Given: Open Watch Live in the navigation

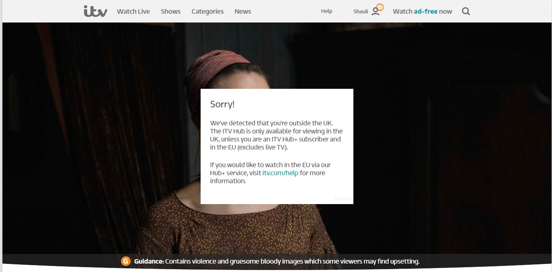Looking at the screenshot, I should pyautogui.click(x=133, y=11).
